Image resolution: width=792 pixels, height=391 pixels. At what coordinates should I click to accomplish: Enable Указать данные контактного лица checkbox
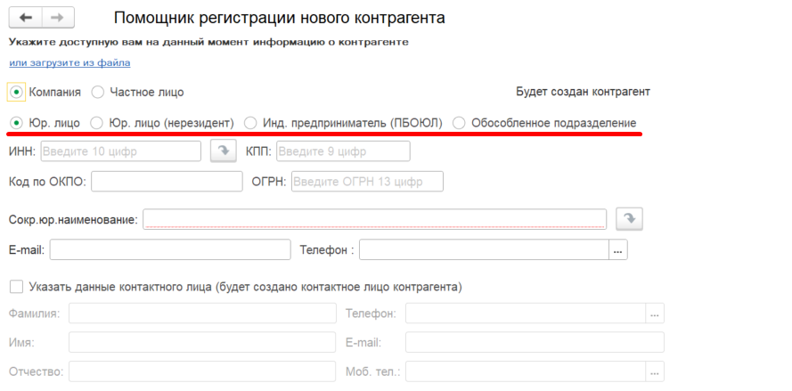pos(17,287)
